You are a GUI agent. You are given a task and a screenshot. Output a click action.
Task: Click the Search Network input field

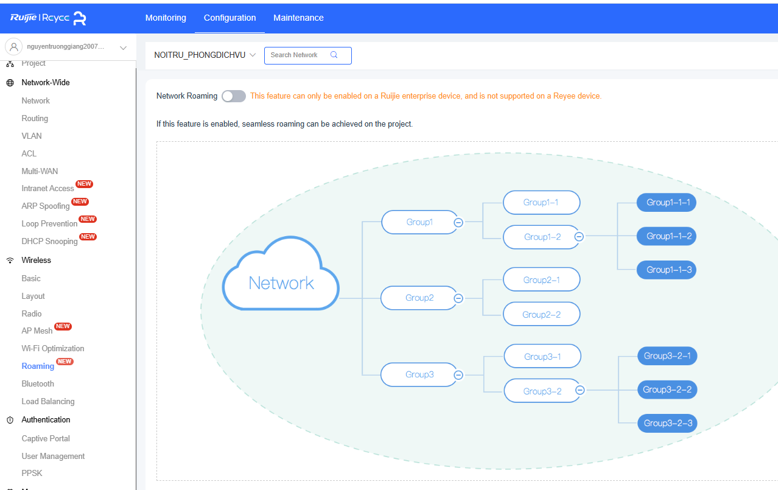click(x=298, y=55)
